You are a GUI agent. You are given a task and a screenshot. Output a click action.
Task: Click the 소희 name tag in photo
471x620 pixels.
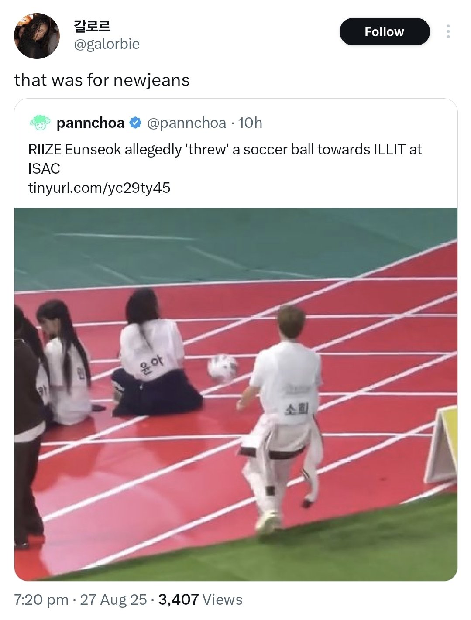coord(297,409)
